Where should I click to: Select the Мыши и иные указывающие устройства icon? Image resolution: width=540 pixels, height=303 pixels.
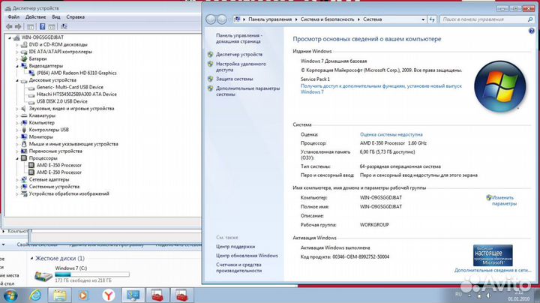coord(24,144)
